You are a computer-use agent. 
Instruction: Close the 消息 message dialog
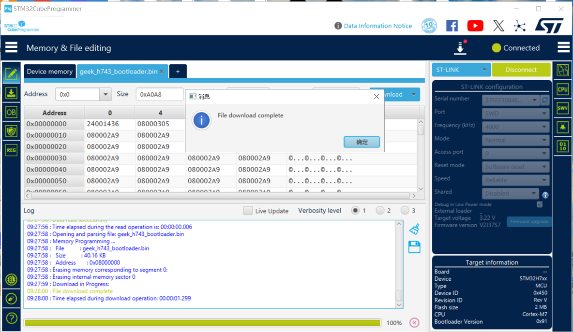pyautogui.click(x=377, y=97)
